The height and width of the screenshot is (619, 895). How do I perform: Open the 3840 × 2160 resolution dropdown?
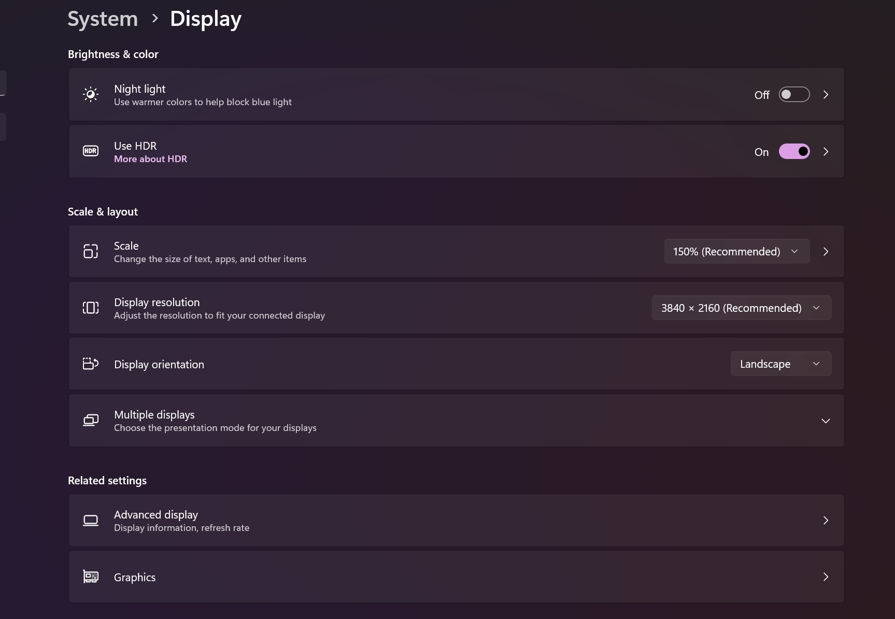pos(742,308)
